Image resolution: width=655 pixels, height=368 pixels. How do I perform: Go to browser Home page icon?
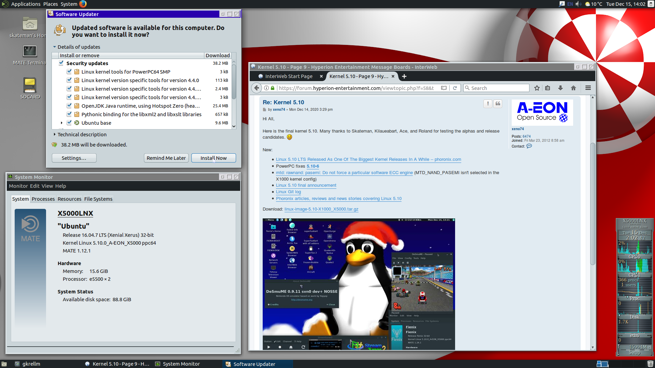click(573, 88)
